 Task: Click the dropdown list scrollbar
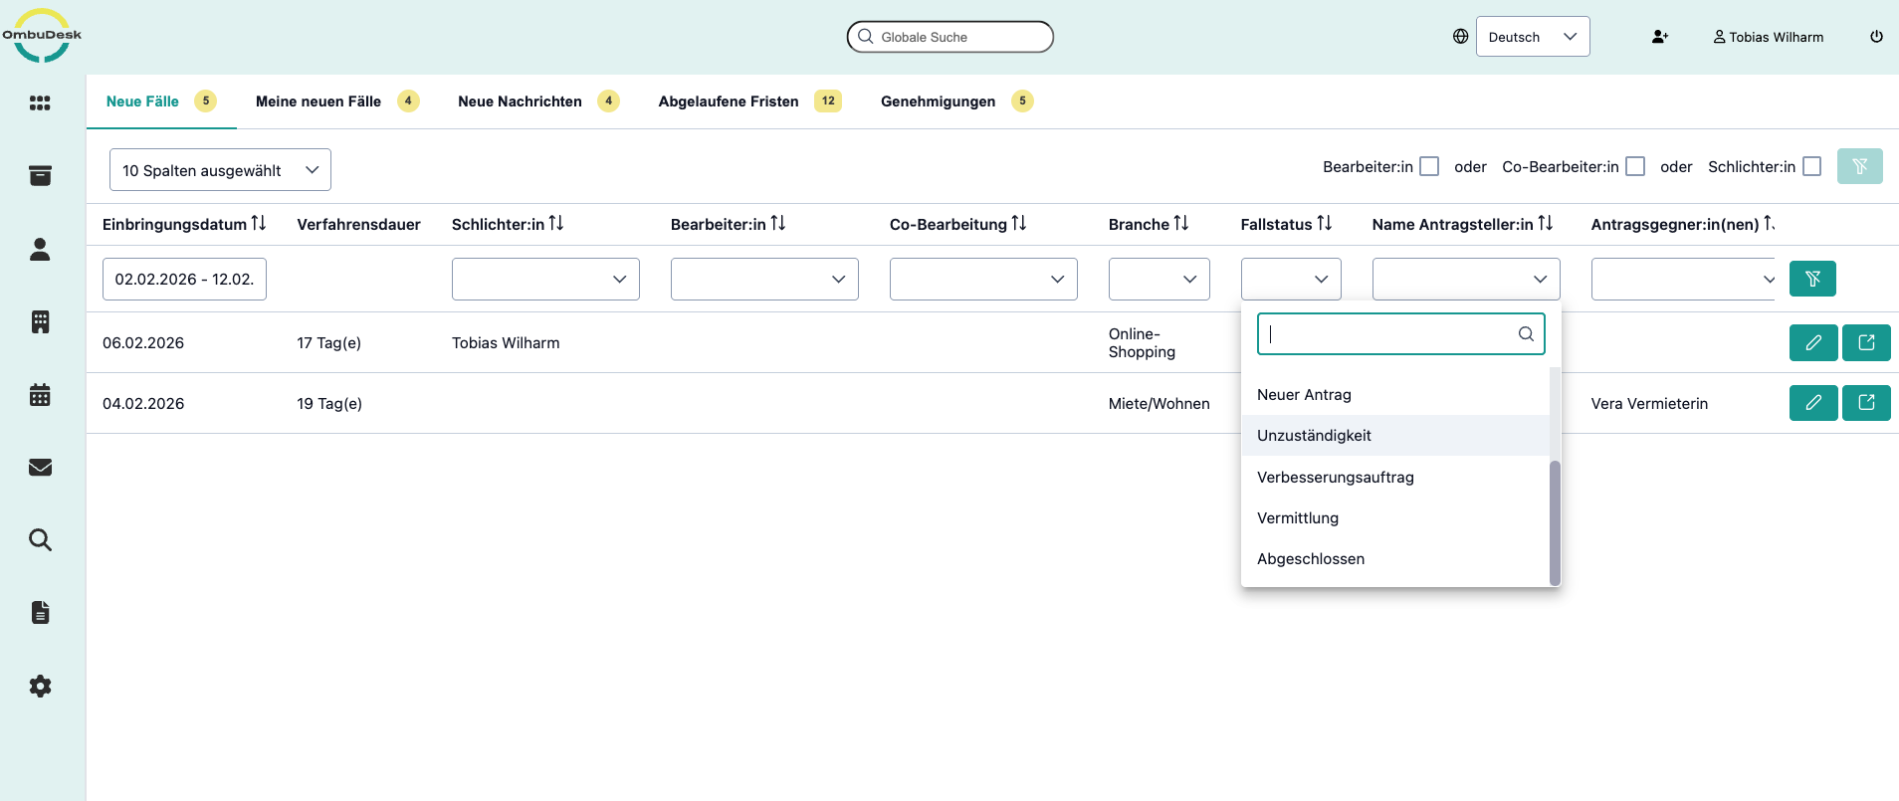click(x=1555, y=522)
